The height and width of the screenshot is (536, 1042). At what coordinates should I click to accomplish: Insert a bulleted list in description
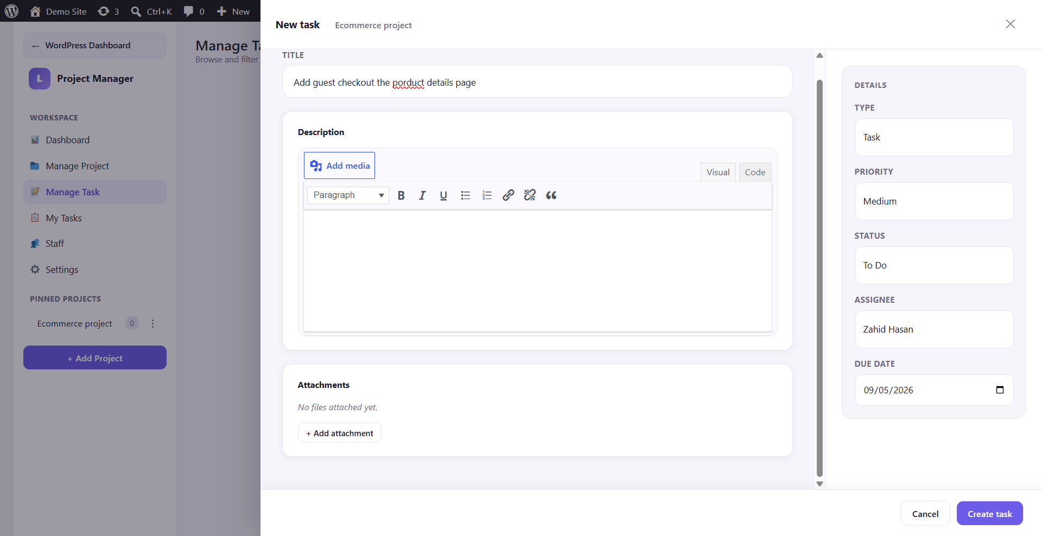click(465, 195)
